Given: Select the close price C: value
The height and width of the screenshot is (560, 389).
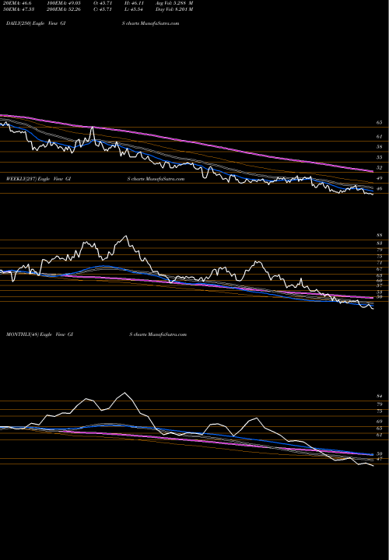Looking at the screenshot, I should point(103,9).
